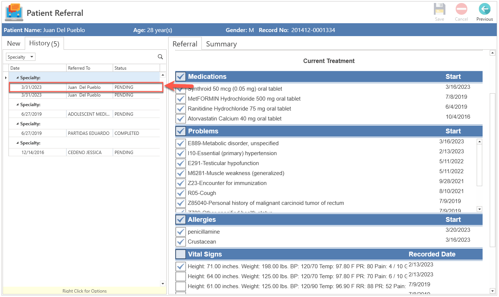Click the Medications section header
Viewport: 499px width, 297px height.
pos(329,77)
